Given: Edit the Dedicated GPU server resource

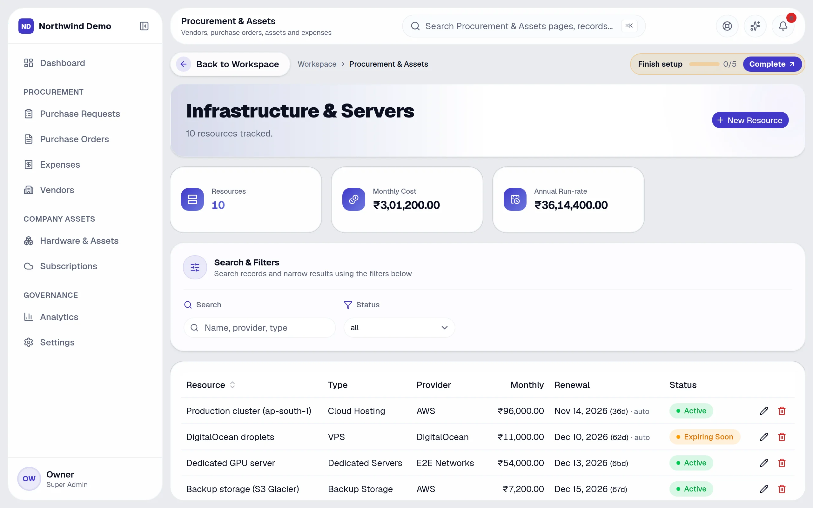Looking at the screenshot, I should [763, 463].
